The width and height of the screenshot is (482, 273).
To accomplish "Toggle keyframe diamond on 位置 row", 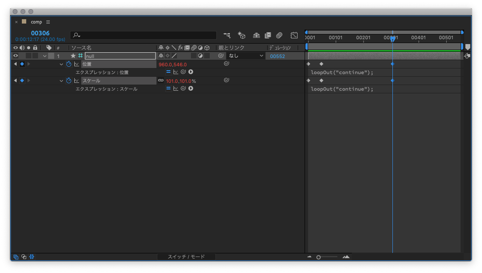I will coord(22,64).
